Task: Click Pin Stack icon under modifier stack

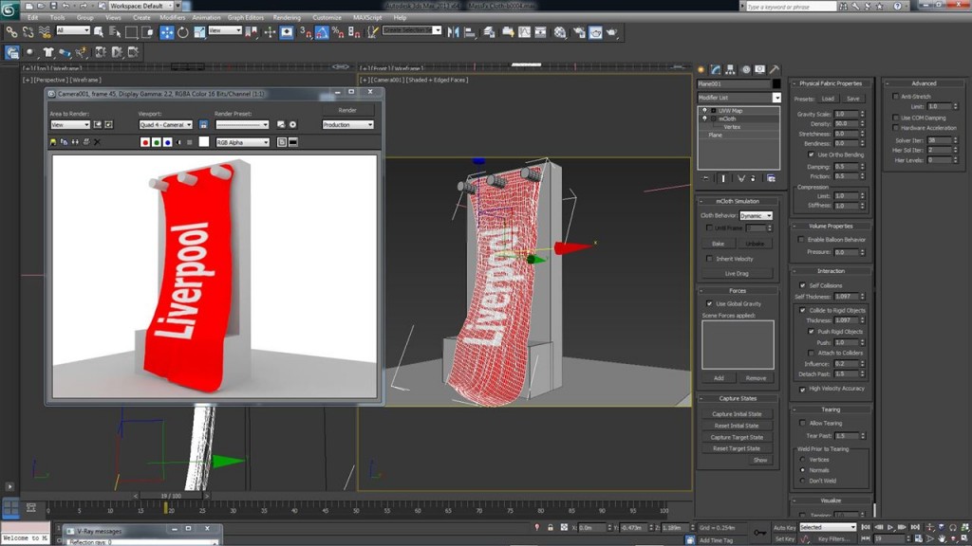Action: pyautogui.click(x=706, y=178)
